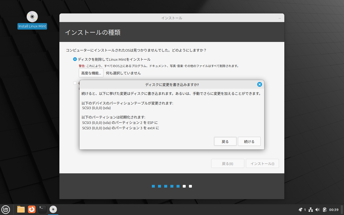The height and width of the screenshot is (215, 344).
Task: Click the first blue progress step dot
Action: pyautogui.click(x=153, y=186)
